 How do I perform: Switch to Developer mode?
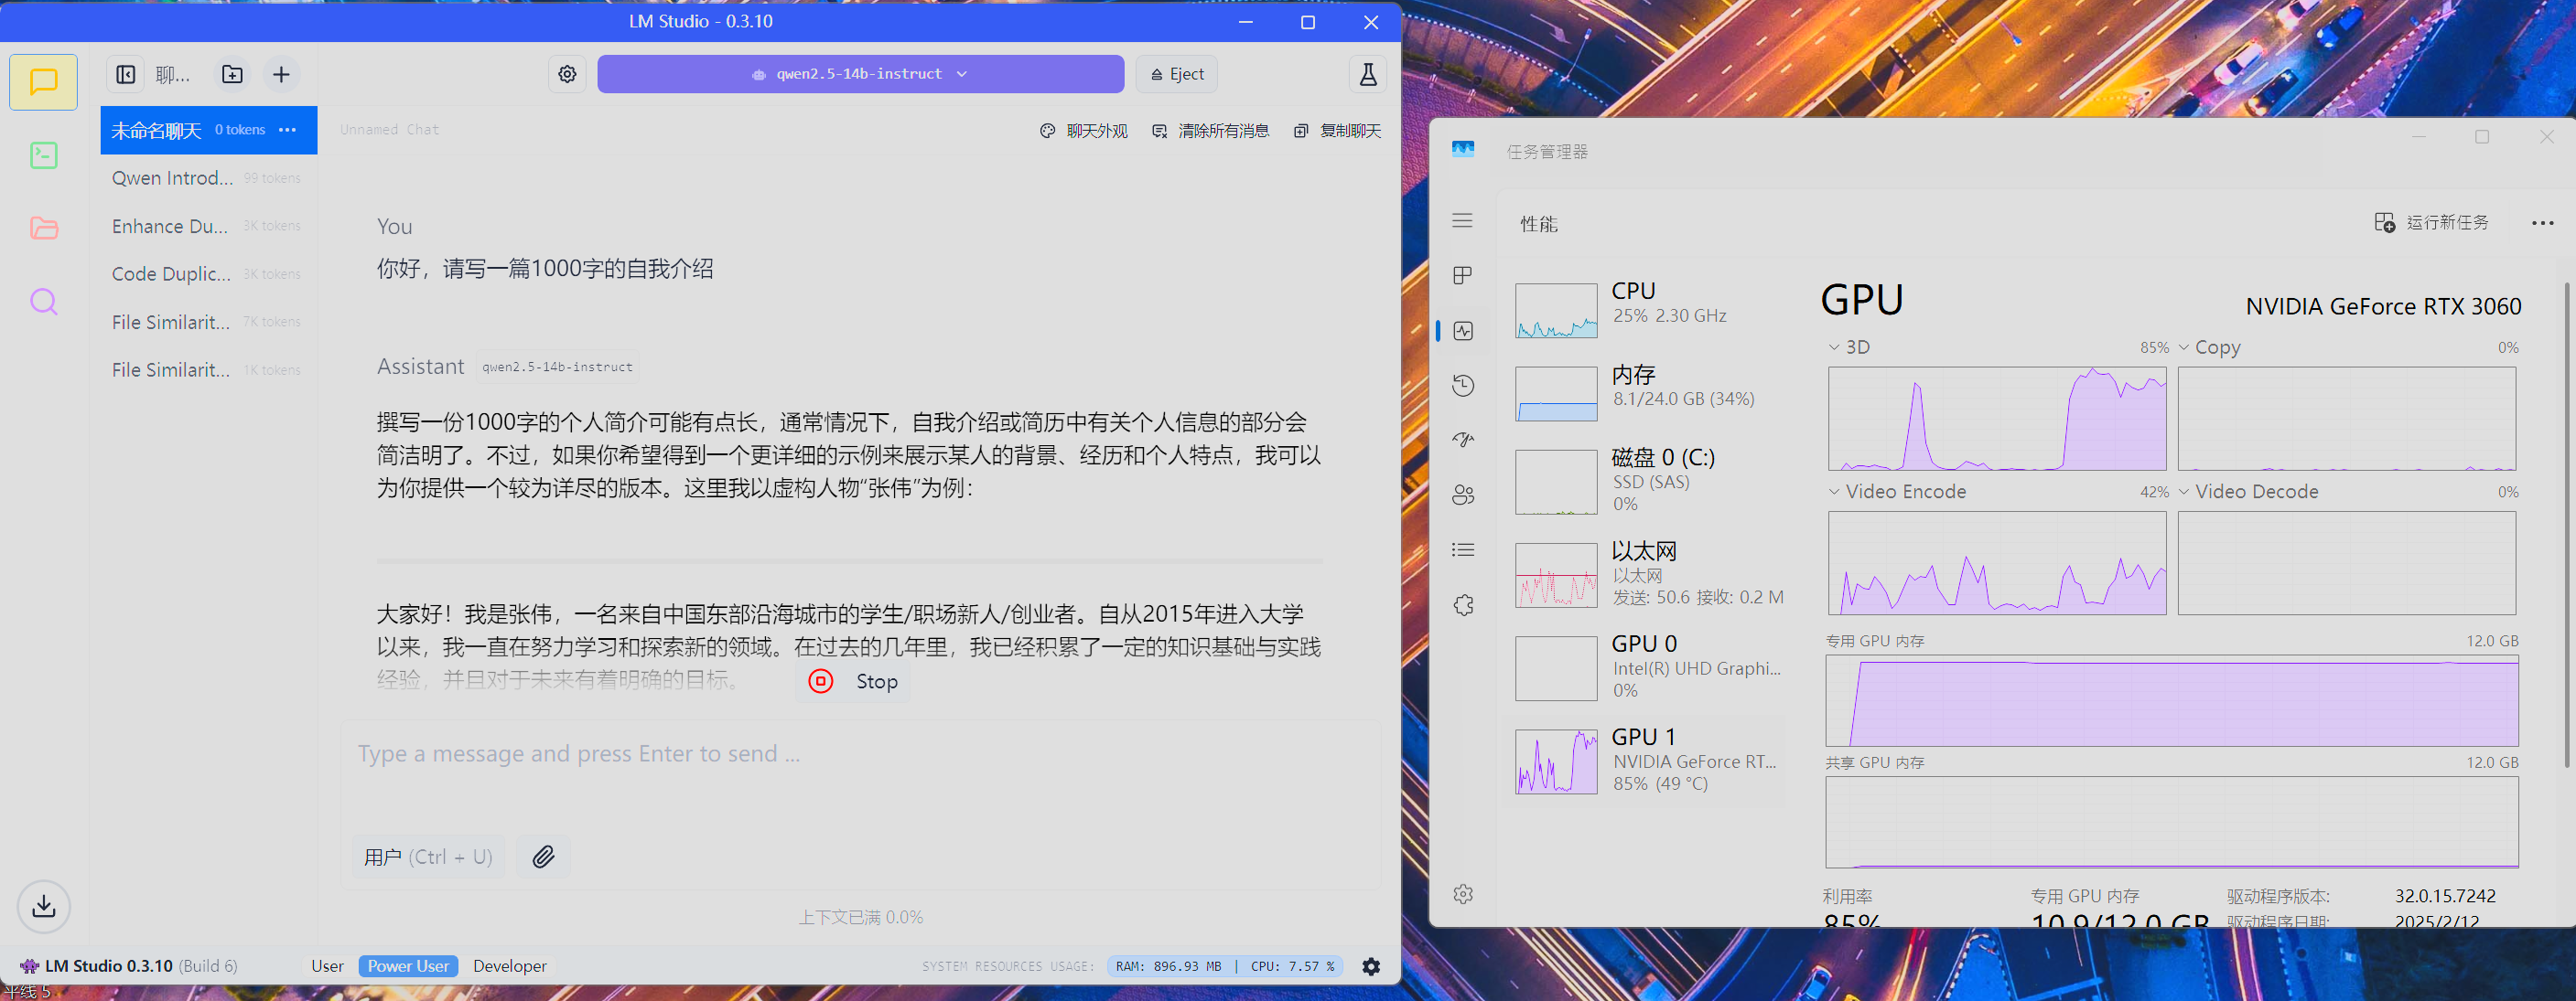[x=509, y=966]
